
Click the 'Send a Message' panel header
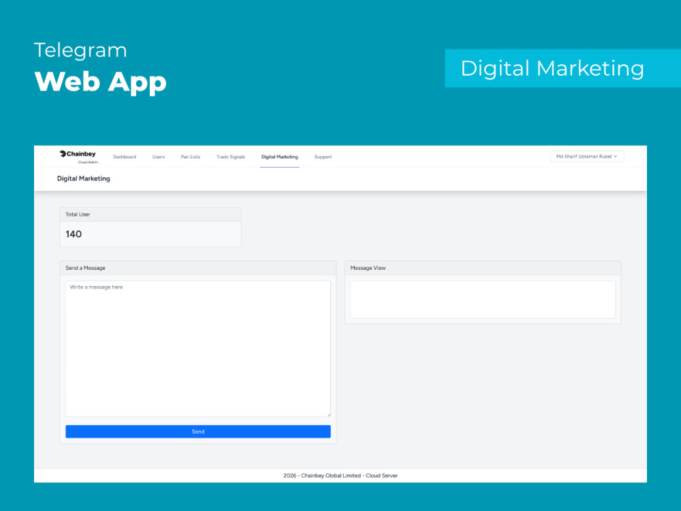point(198,268)
